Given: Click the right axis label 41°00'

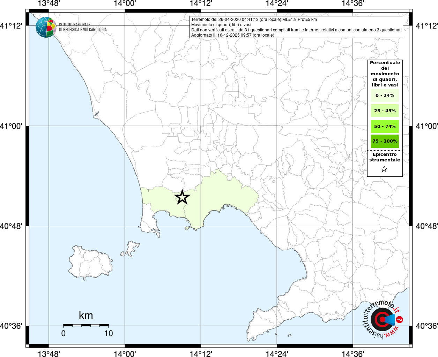Looking at the screenshot, I should (x=426, y=126).
